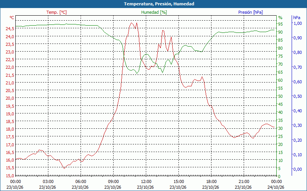Click the '40' humidity axis value
This screenshot has height=191, width=307.
[x=281, y=112]
